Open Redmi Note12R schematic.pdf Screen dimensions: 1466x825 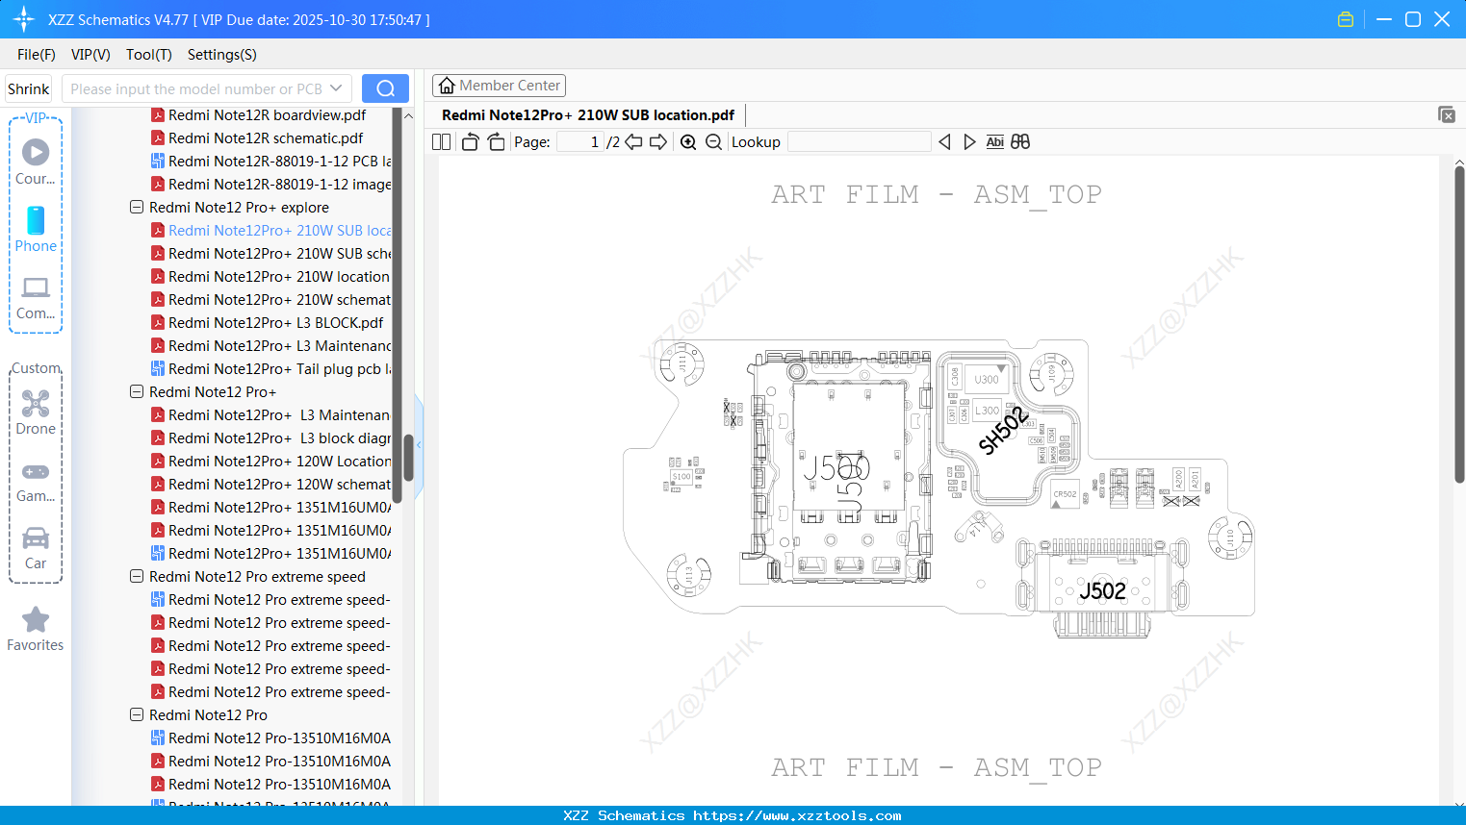click(257, 137)
